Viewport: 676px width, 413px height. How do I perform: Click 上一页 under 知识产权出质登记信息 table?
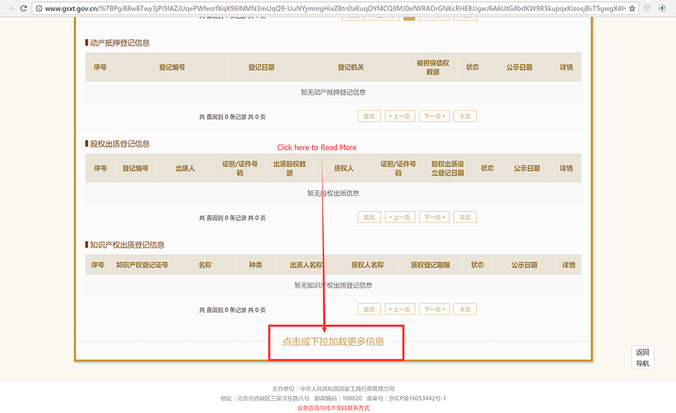(400, 310)
